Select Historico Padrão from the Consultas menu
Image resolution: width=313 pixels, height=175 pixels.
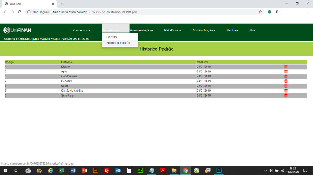click(x=120, y=43)
